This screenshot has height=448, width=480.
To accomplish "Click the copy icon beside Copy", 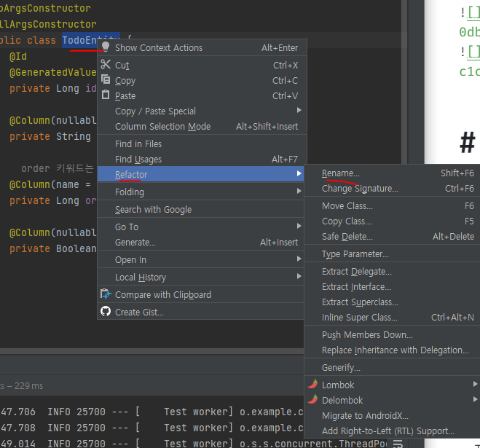I will point(106,80).
